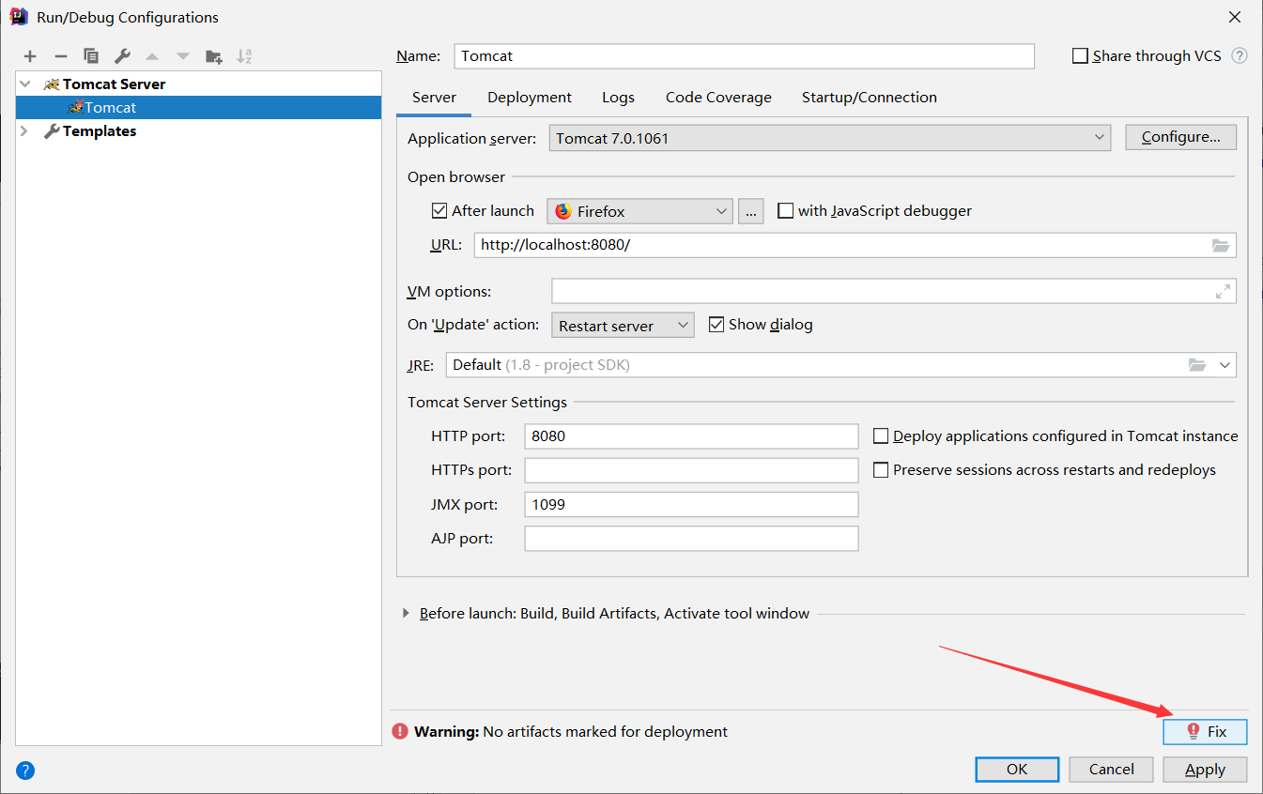This screenshot has height=794, width=1263.
Task: Click the Apply button
Action: 1206,770
